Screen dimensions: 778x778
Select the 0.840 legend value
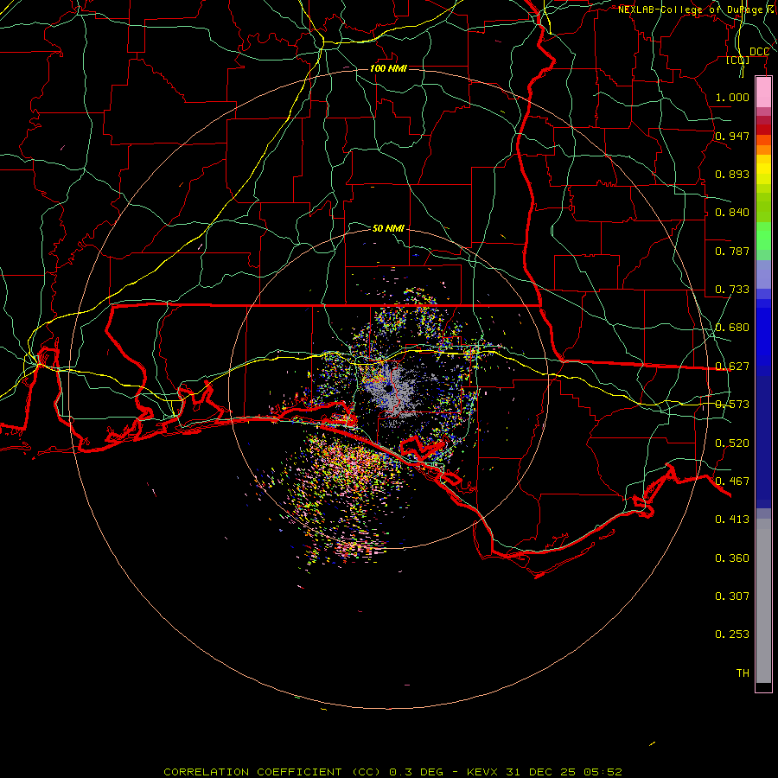pyautogui.click(x=732, y=213)
